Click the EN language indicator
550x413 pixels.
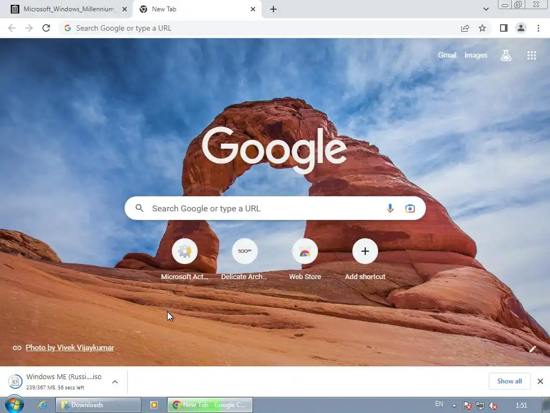[x=439, y=404]
